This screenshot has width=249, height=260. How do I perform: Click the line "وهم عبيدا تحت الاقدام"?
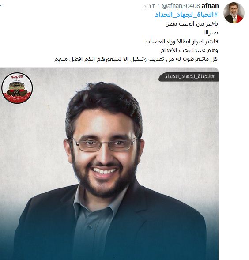tap(189, 50)
